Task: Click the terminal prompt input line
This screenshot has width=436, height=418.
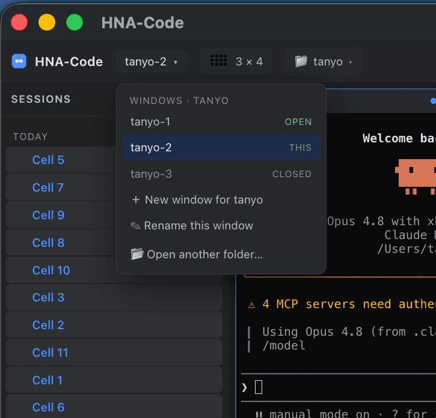Action: click(x=339, y=387)
